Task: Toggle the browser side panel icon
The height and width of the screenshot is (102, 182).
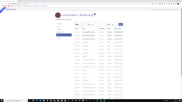Action: pyautogui.click(x=176, y=4)
